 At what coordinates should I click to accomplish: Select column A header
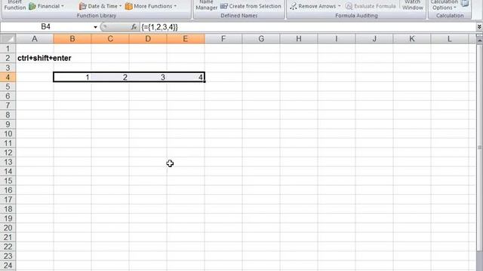coord(35,38)
